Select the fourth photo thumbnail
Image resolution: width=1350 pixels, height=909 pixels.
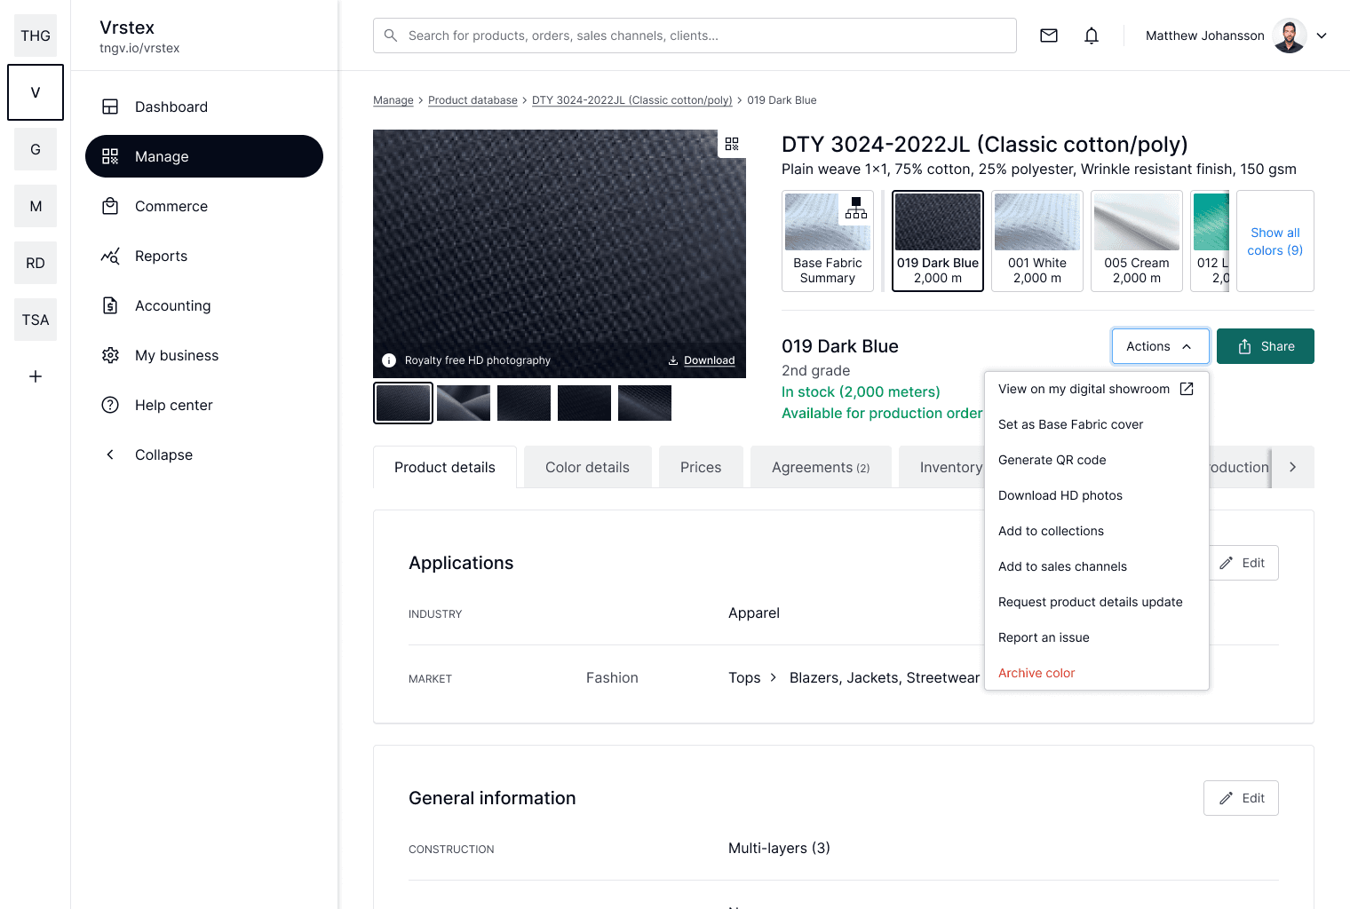[x=584, y=403]
